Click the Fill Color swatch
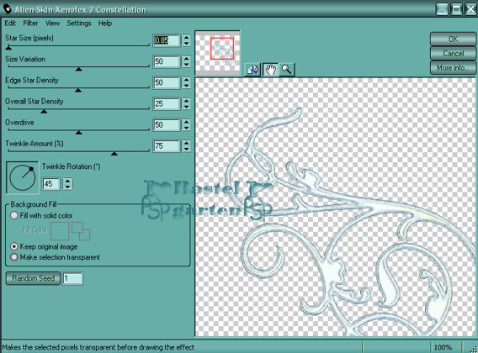Viewport: 478px width, 353px height. 60,231
